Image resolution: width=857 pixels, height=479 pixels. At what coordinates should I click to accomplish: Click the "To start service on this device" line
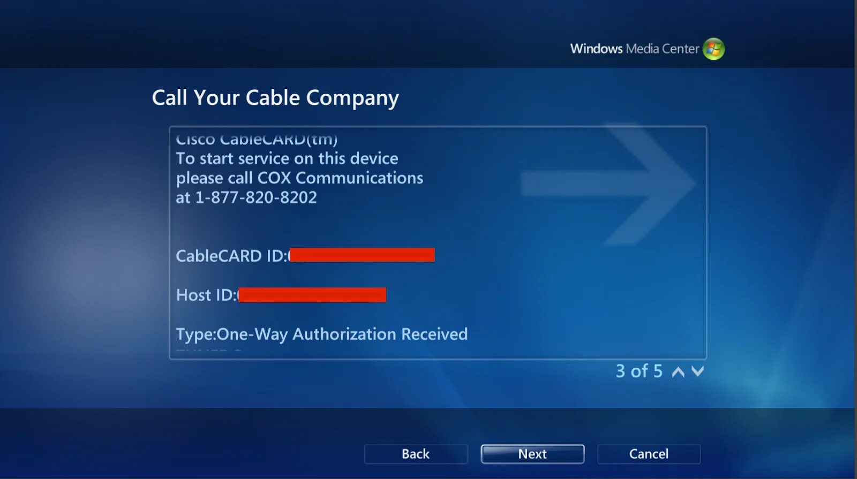coord(287,158)
